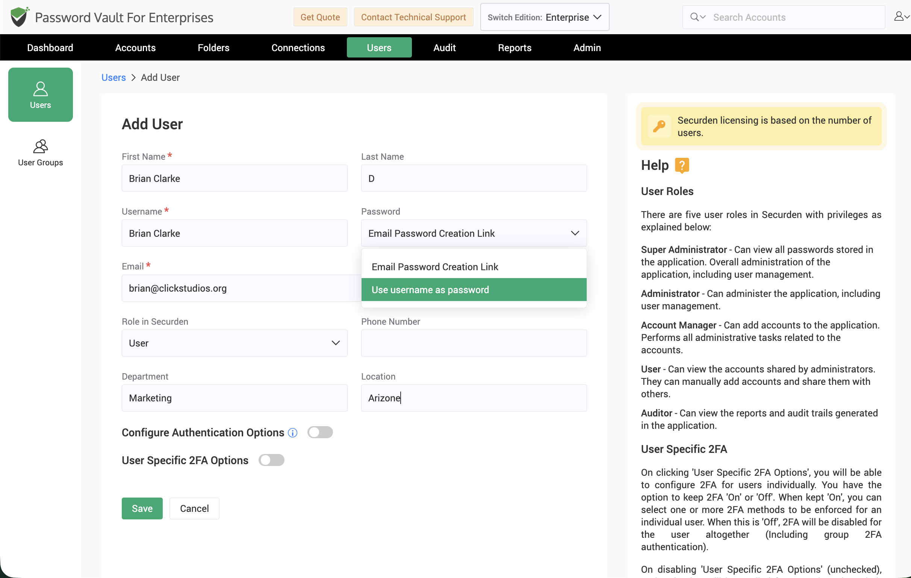The height and width of the screenshot is (578, 911).
Task: Cancel adding the user
Action: click(x=194, y=508)
